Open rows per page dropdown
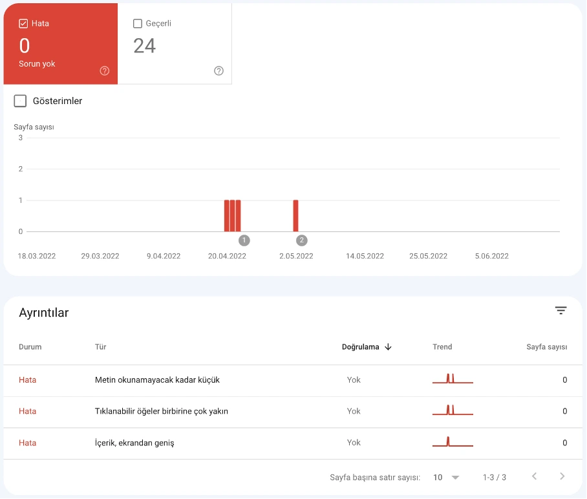587x499 pixels. (x=446, y=477)
